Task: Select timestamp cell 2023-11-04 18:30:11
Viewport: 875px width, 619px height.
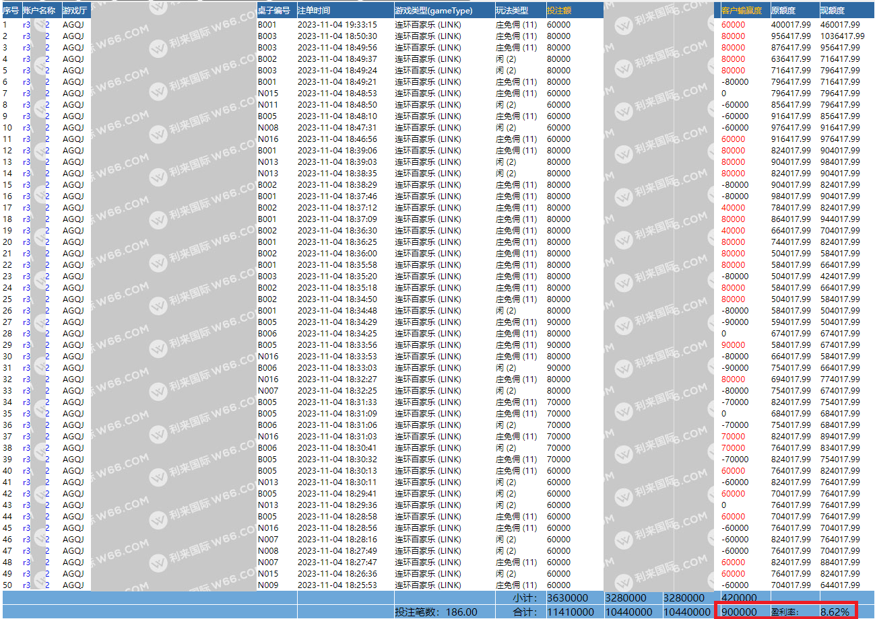Action: click(337, 482)
